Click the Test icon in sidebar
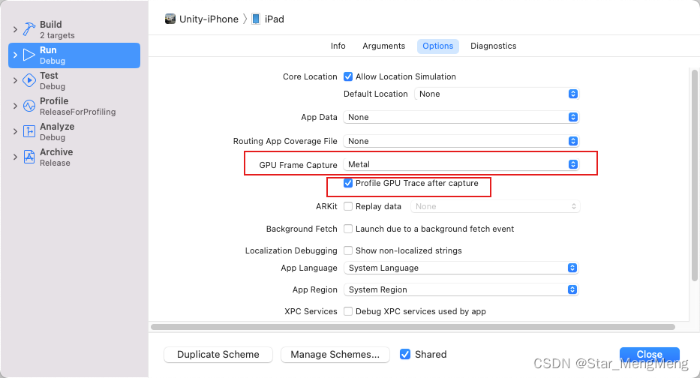 point(29,80)
